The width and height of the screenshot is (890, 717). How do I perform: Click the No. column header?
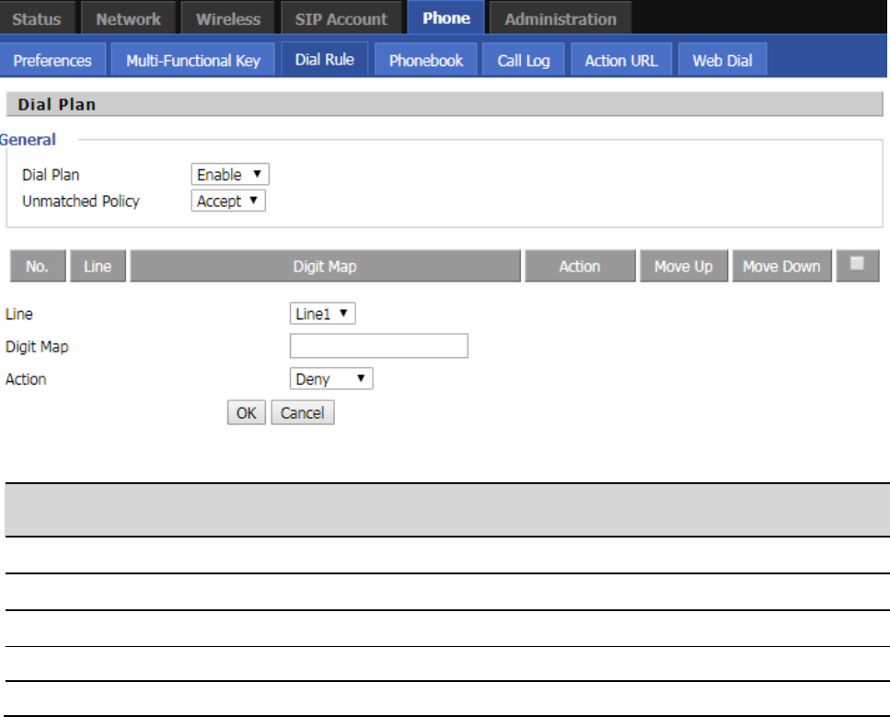pyautogui.click(x=38, y=266)
